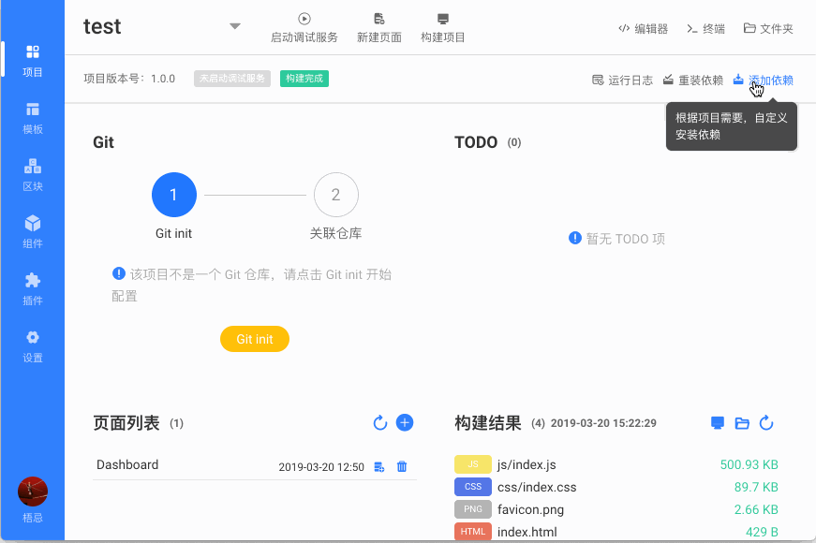Start the debug service 启动调试服务
816x543 pixels.
(304, 28)
